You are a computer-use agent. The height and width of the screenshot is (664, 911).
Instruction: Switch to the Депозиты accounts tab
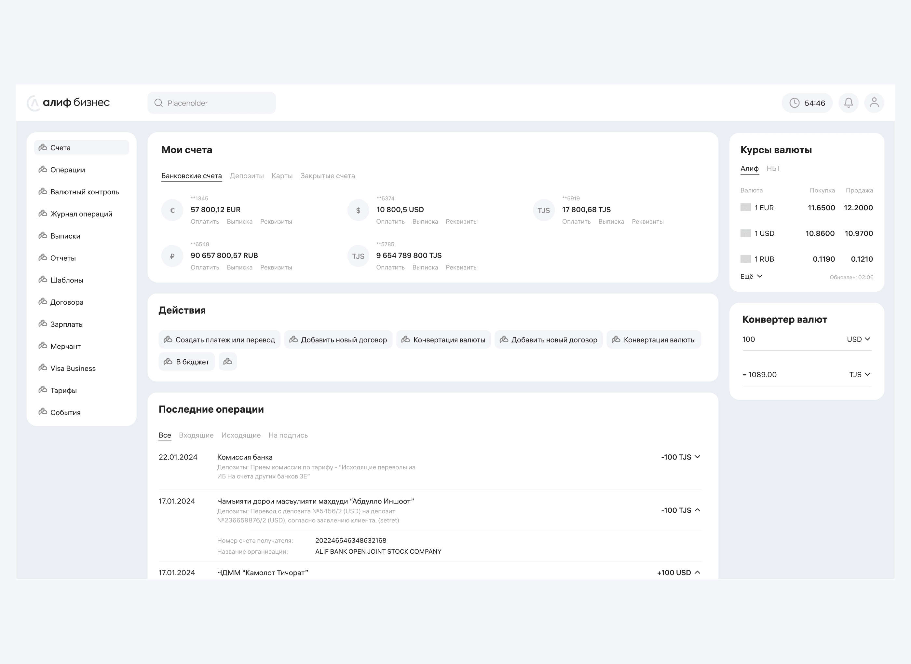click(247, 176)
